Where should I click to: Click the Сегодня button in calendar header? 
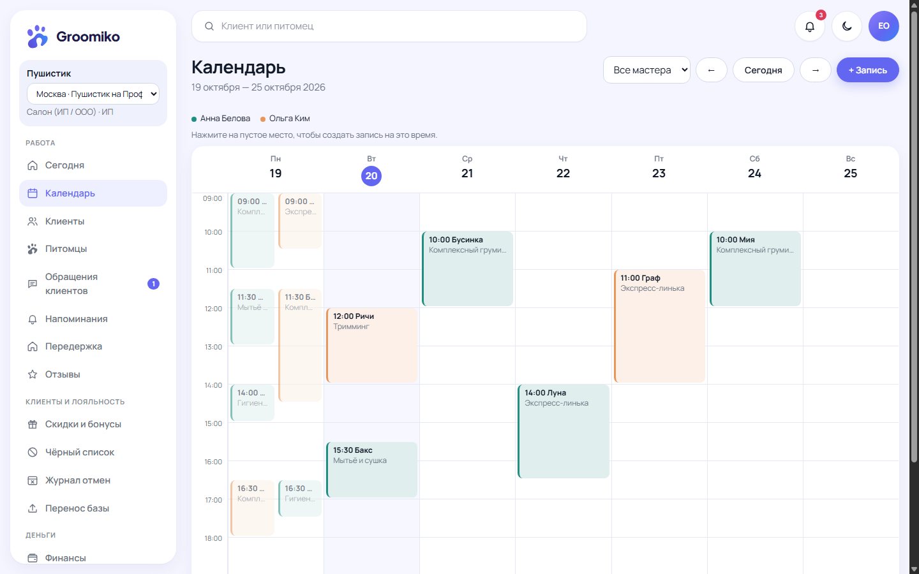(x=763, y=70)
